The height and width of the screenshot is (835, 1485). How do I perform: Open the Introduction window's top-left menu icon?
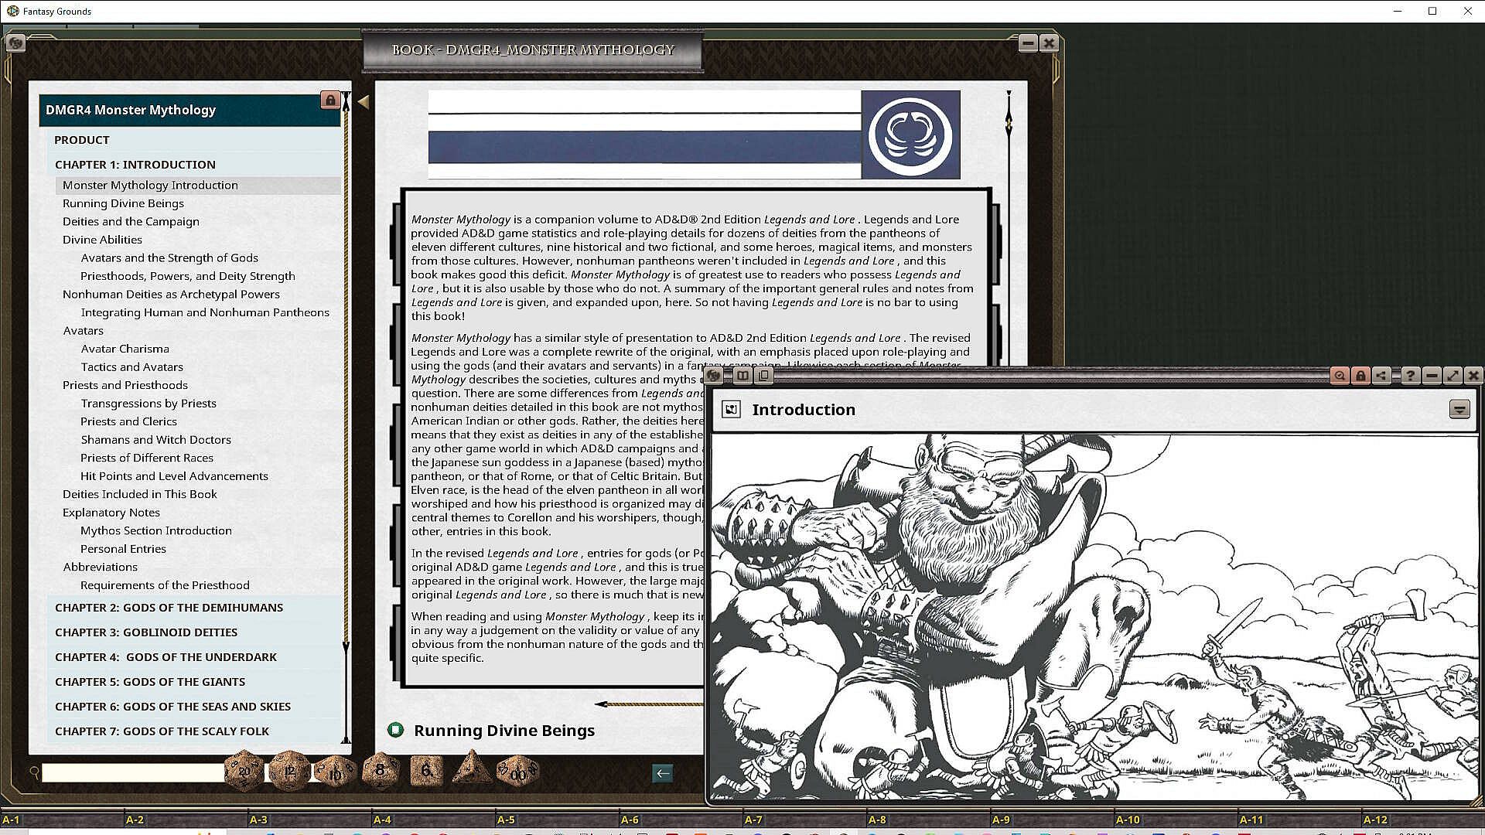point(714,376)
